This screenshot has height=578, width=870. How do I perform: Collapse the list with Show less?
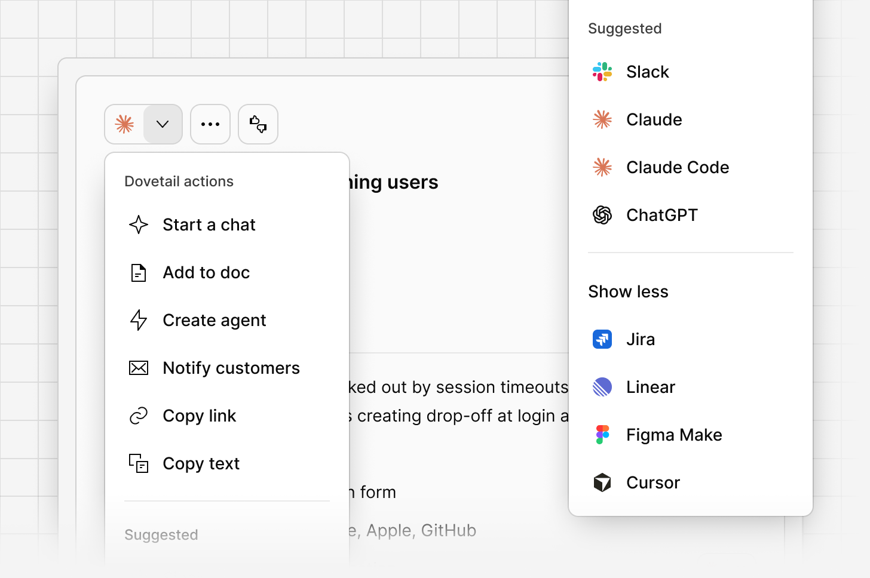tap(629, 291)
